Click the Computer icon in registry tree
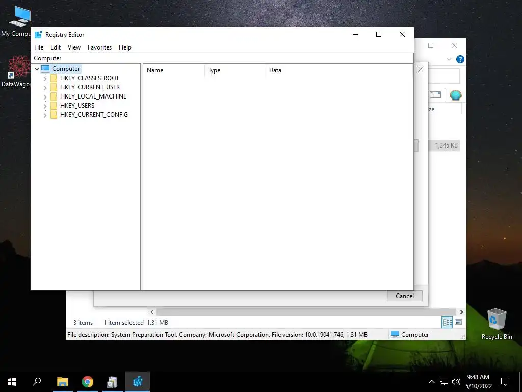 tap(45, 69)
